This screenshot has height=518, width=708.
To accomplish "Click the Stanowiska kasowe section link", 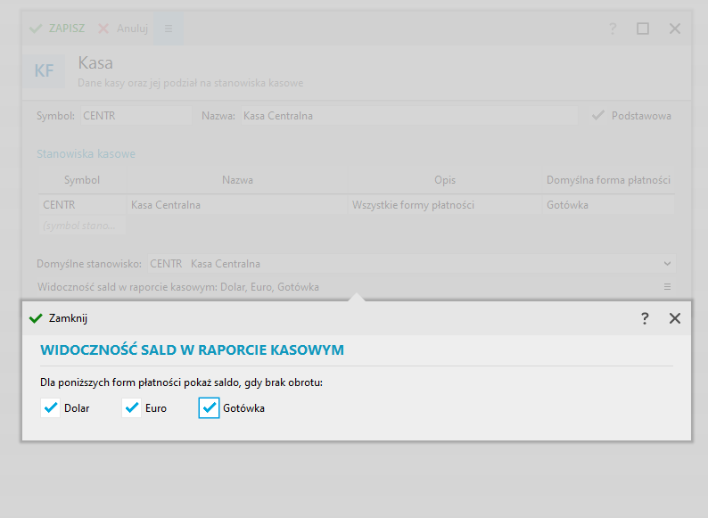I will tap(86, 153).
